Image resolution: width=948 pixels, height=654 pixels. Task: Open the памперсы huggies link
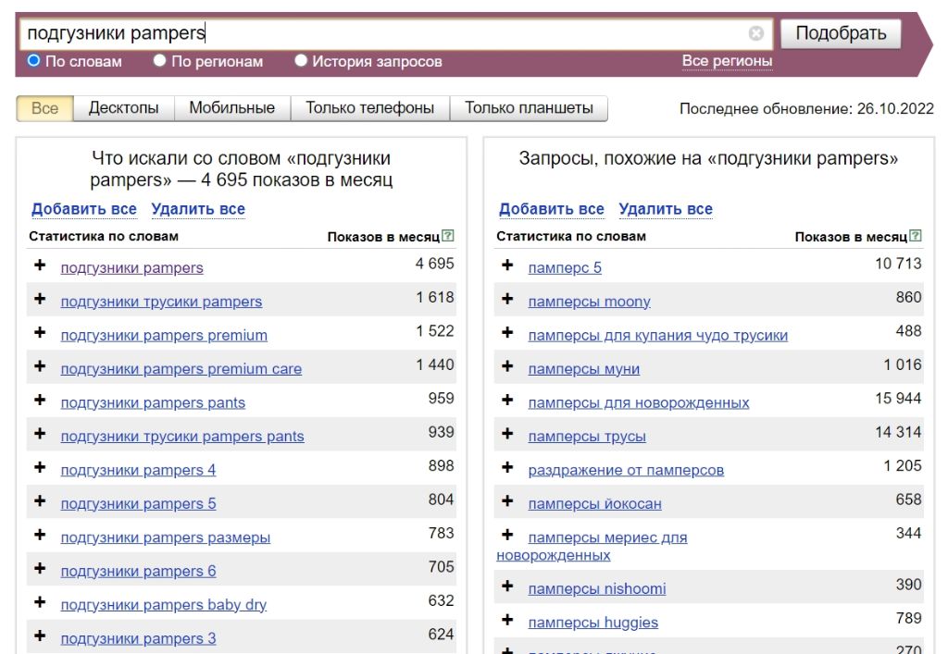[593, 623]
